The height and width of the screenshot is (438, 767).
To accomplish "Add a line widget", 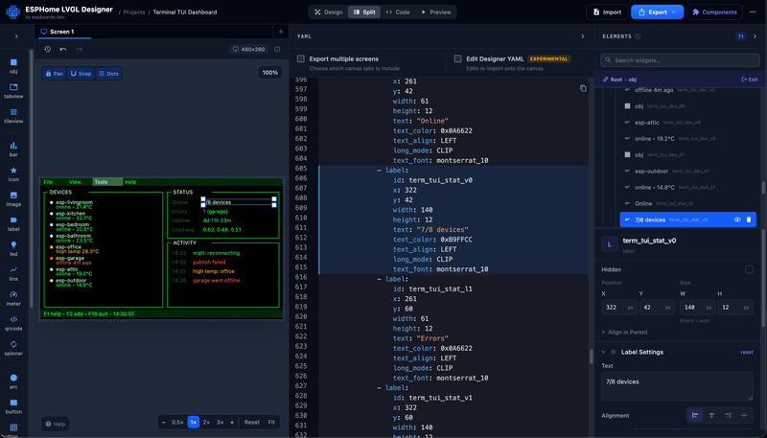I will coord(13,274).
